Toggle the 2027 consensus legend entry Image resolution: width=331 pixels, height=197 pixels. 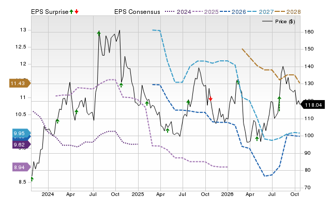pyautogui.click(x=260, y=12)
